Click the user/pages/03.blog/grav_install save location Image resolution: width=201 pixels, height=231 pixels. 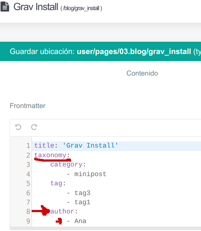click(x=134, y=51)
